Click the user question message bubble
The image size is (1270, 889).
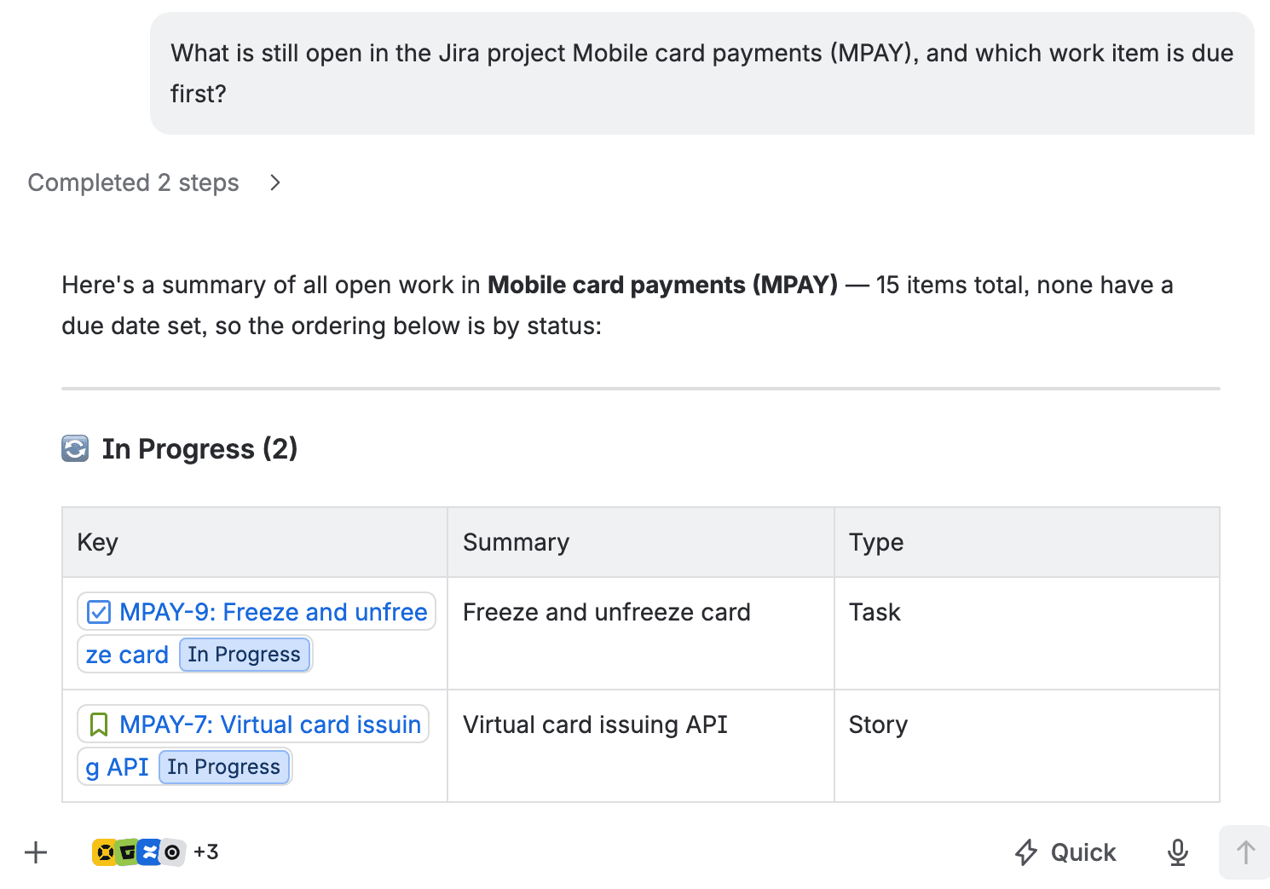[702, 73]
